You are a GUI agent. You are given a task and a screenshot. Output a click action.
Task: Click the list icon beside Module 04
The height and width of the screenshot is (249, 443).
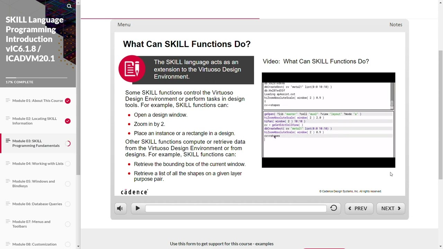point(8,164)
